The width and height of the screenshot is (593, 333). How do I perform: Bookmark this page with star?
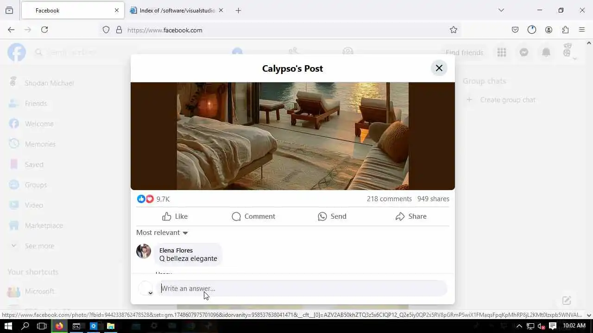coord(454,30)
